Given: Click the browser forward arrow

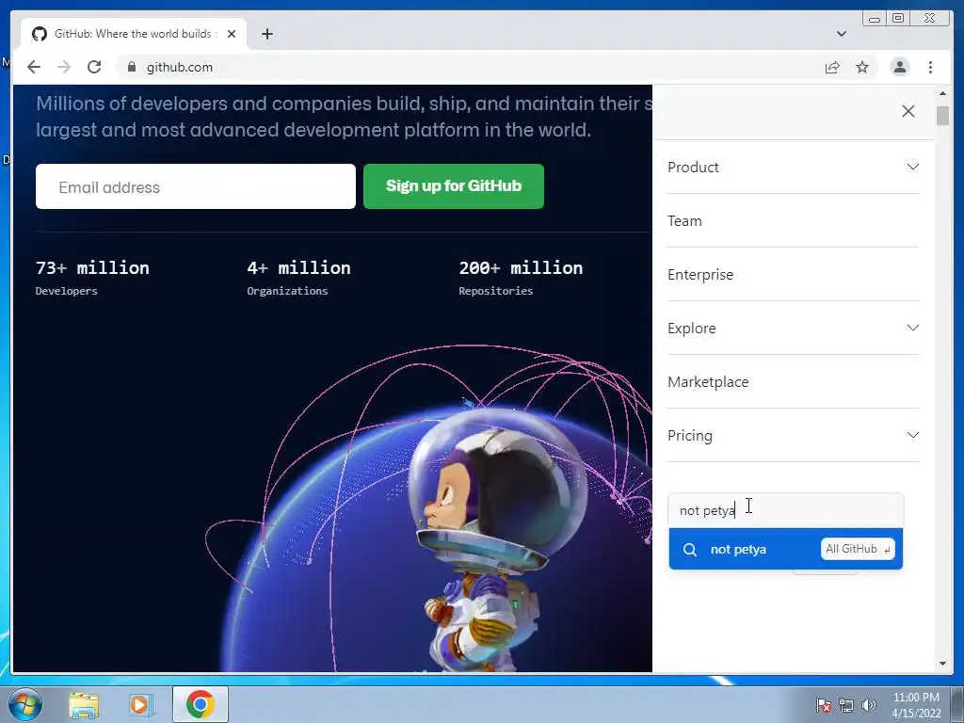Looking at the screenshot, I should pyautogui.click(x=64, y=67).
